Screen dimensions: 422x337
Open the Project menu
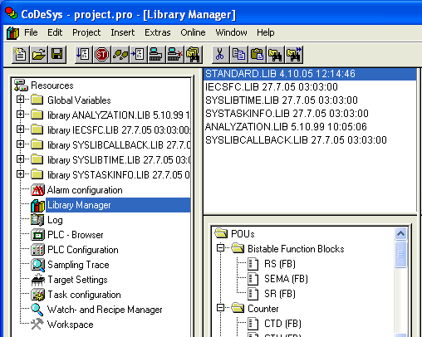86,32
